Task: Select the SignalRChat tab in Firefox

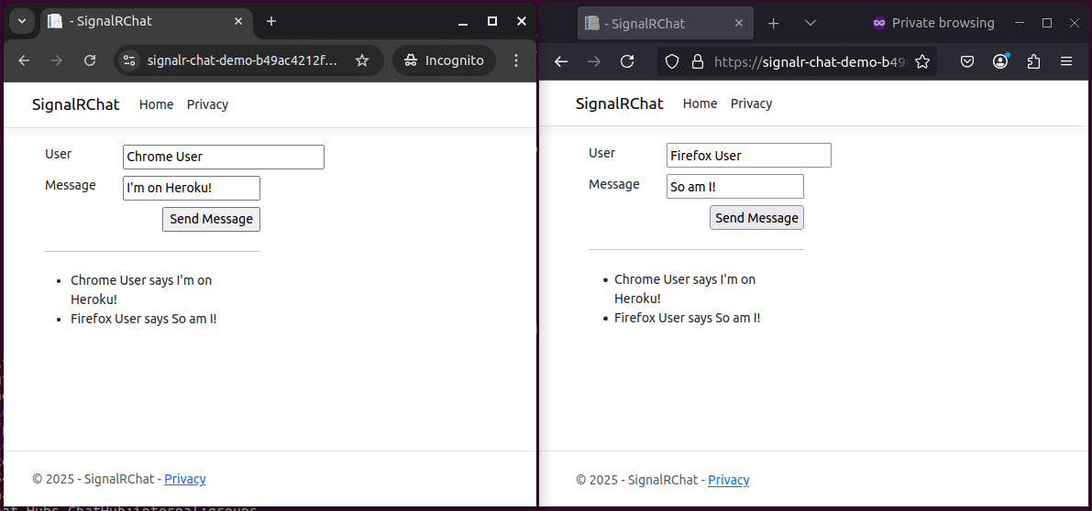Action: coord(666,23)
